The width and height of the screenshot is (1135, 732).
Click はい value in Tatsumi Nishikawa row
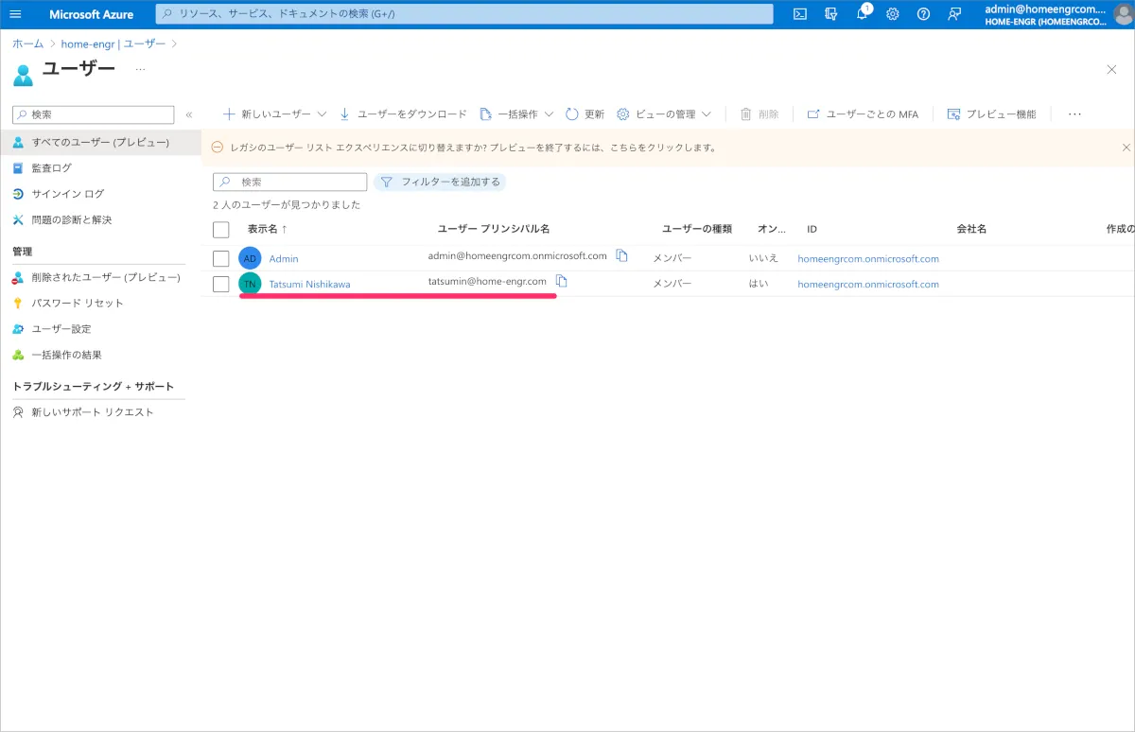[759, 284]
